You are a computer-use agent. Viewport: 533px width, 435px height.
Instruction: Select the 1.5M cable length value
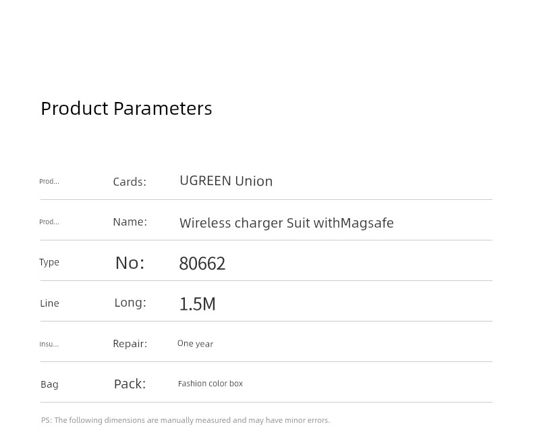point(198,304)
